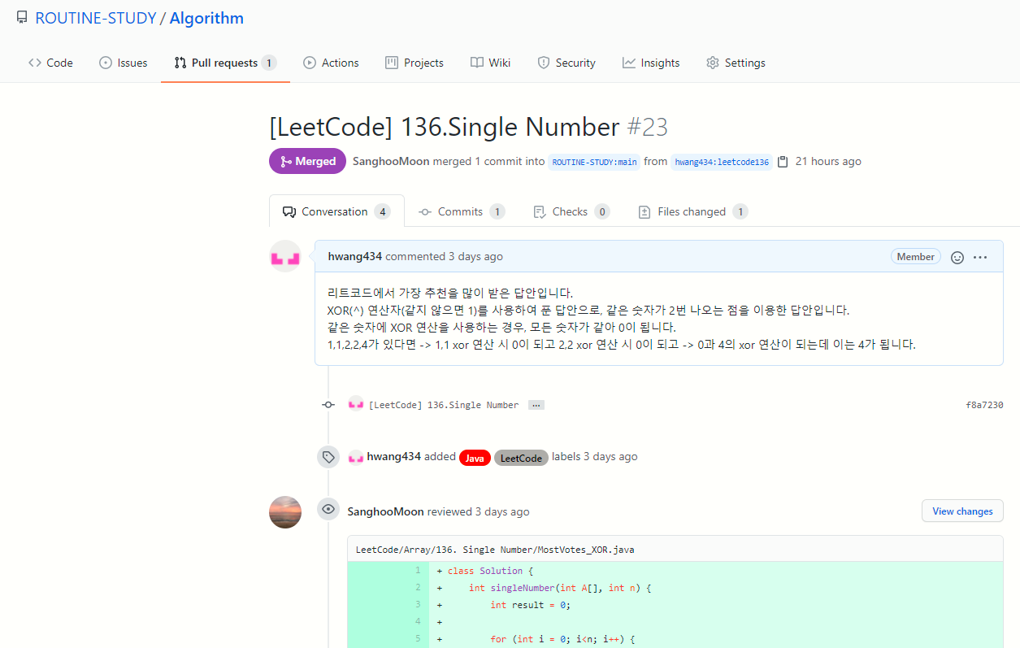Image resolution: width=1020 pixels, height=648 pixels.
Task: Open commit hash f8a7230
Action: [984, 405]
